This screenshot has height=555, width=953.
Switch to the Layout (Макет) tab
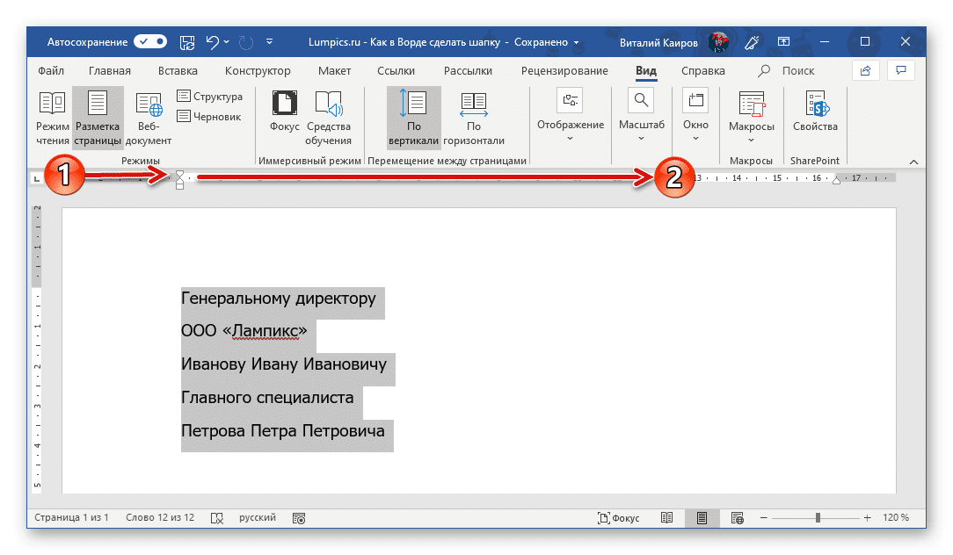pyautogui.click(x=334, y=71)
